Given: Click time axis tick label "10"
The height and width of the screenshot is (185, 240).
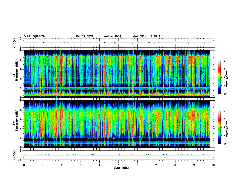Looking at the screenshot, I should click(213, 165).
